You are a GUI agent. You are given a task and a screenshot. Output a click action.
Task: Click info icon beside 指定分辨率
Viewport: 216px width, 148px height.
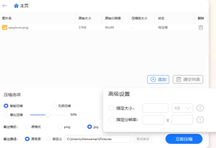point(200,120)
